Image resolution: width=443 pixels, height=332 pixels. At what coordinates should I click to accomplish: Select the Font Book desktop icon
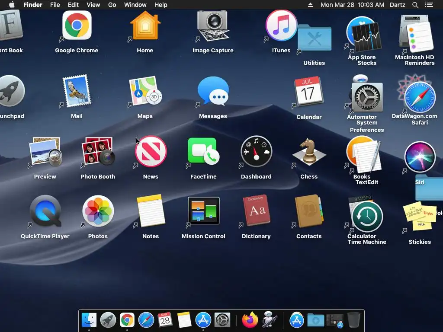11,26
